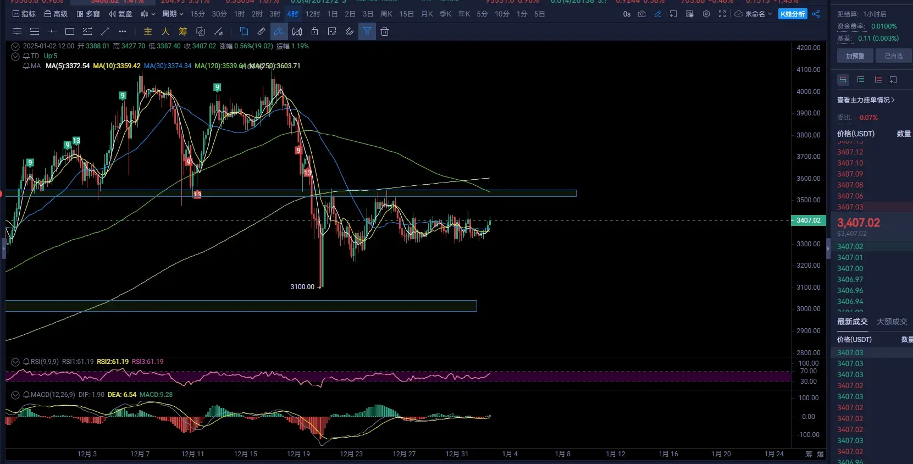Collapse the MACD panel chevron
This screenshot has height=464, width=913.
point(15,395)
